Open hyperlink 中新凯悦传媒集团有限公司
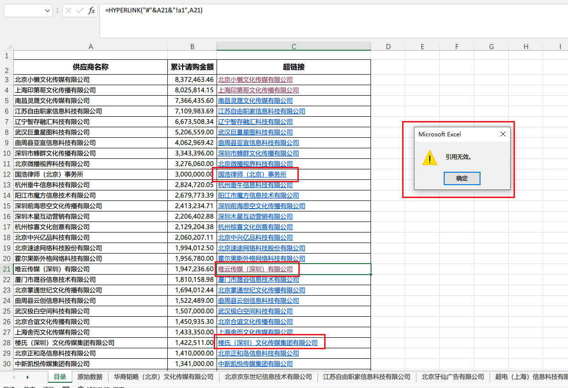This screenshot has width=568, height=388. (x=255, y=364)
